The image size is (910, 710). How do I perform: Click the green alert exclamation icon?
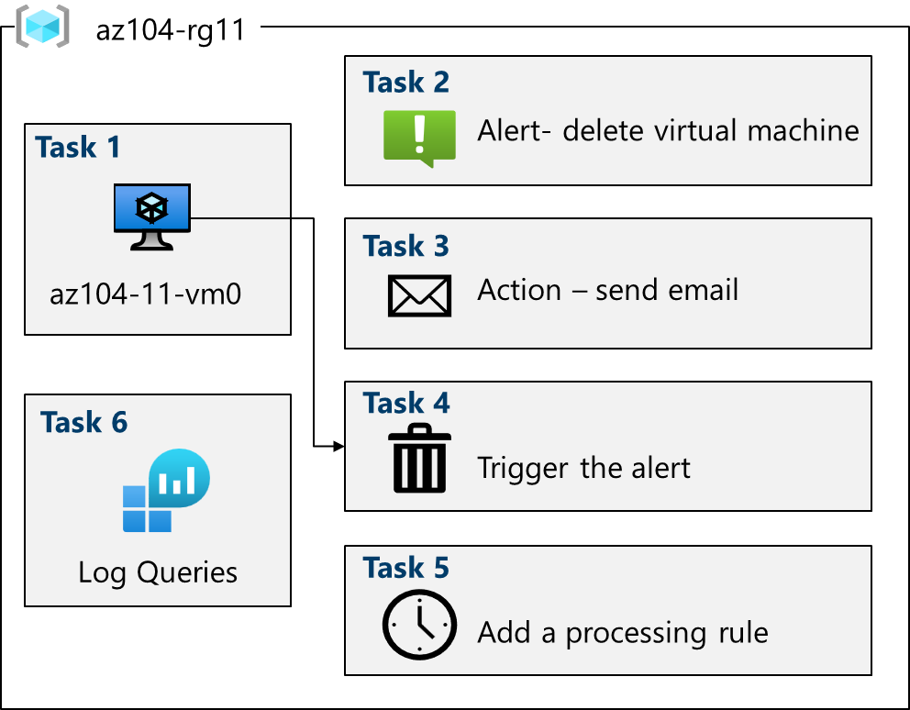[x=419, y=138]
